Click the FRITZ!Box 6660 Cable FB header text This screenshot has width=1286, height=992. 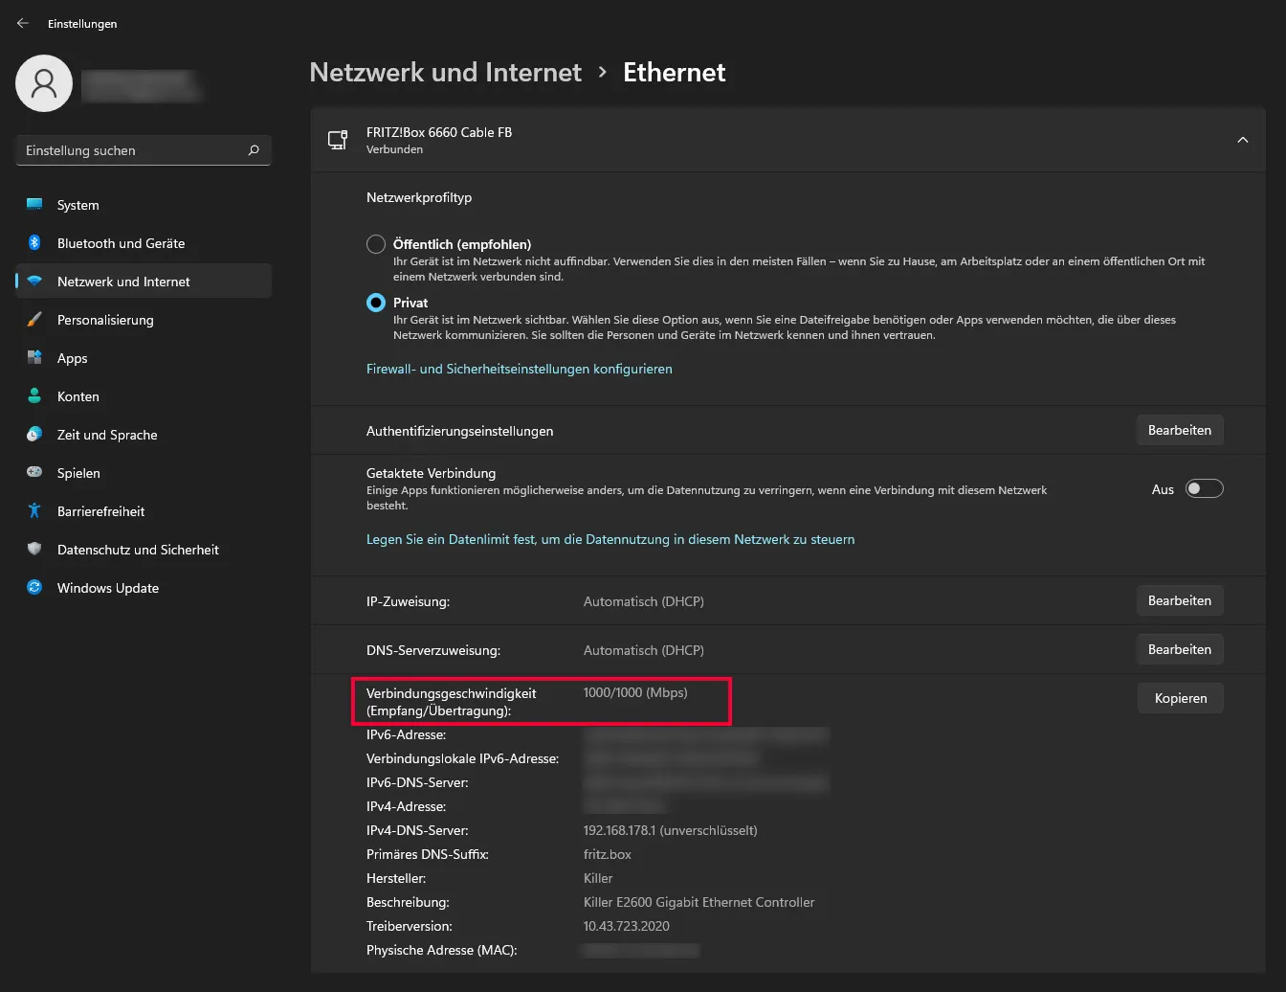point(439,132)
